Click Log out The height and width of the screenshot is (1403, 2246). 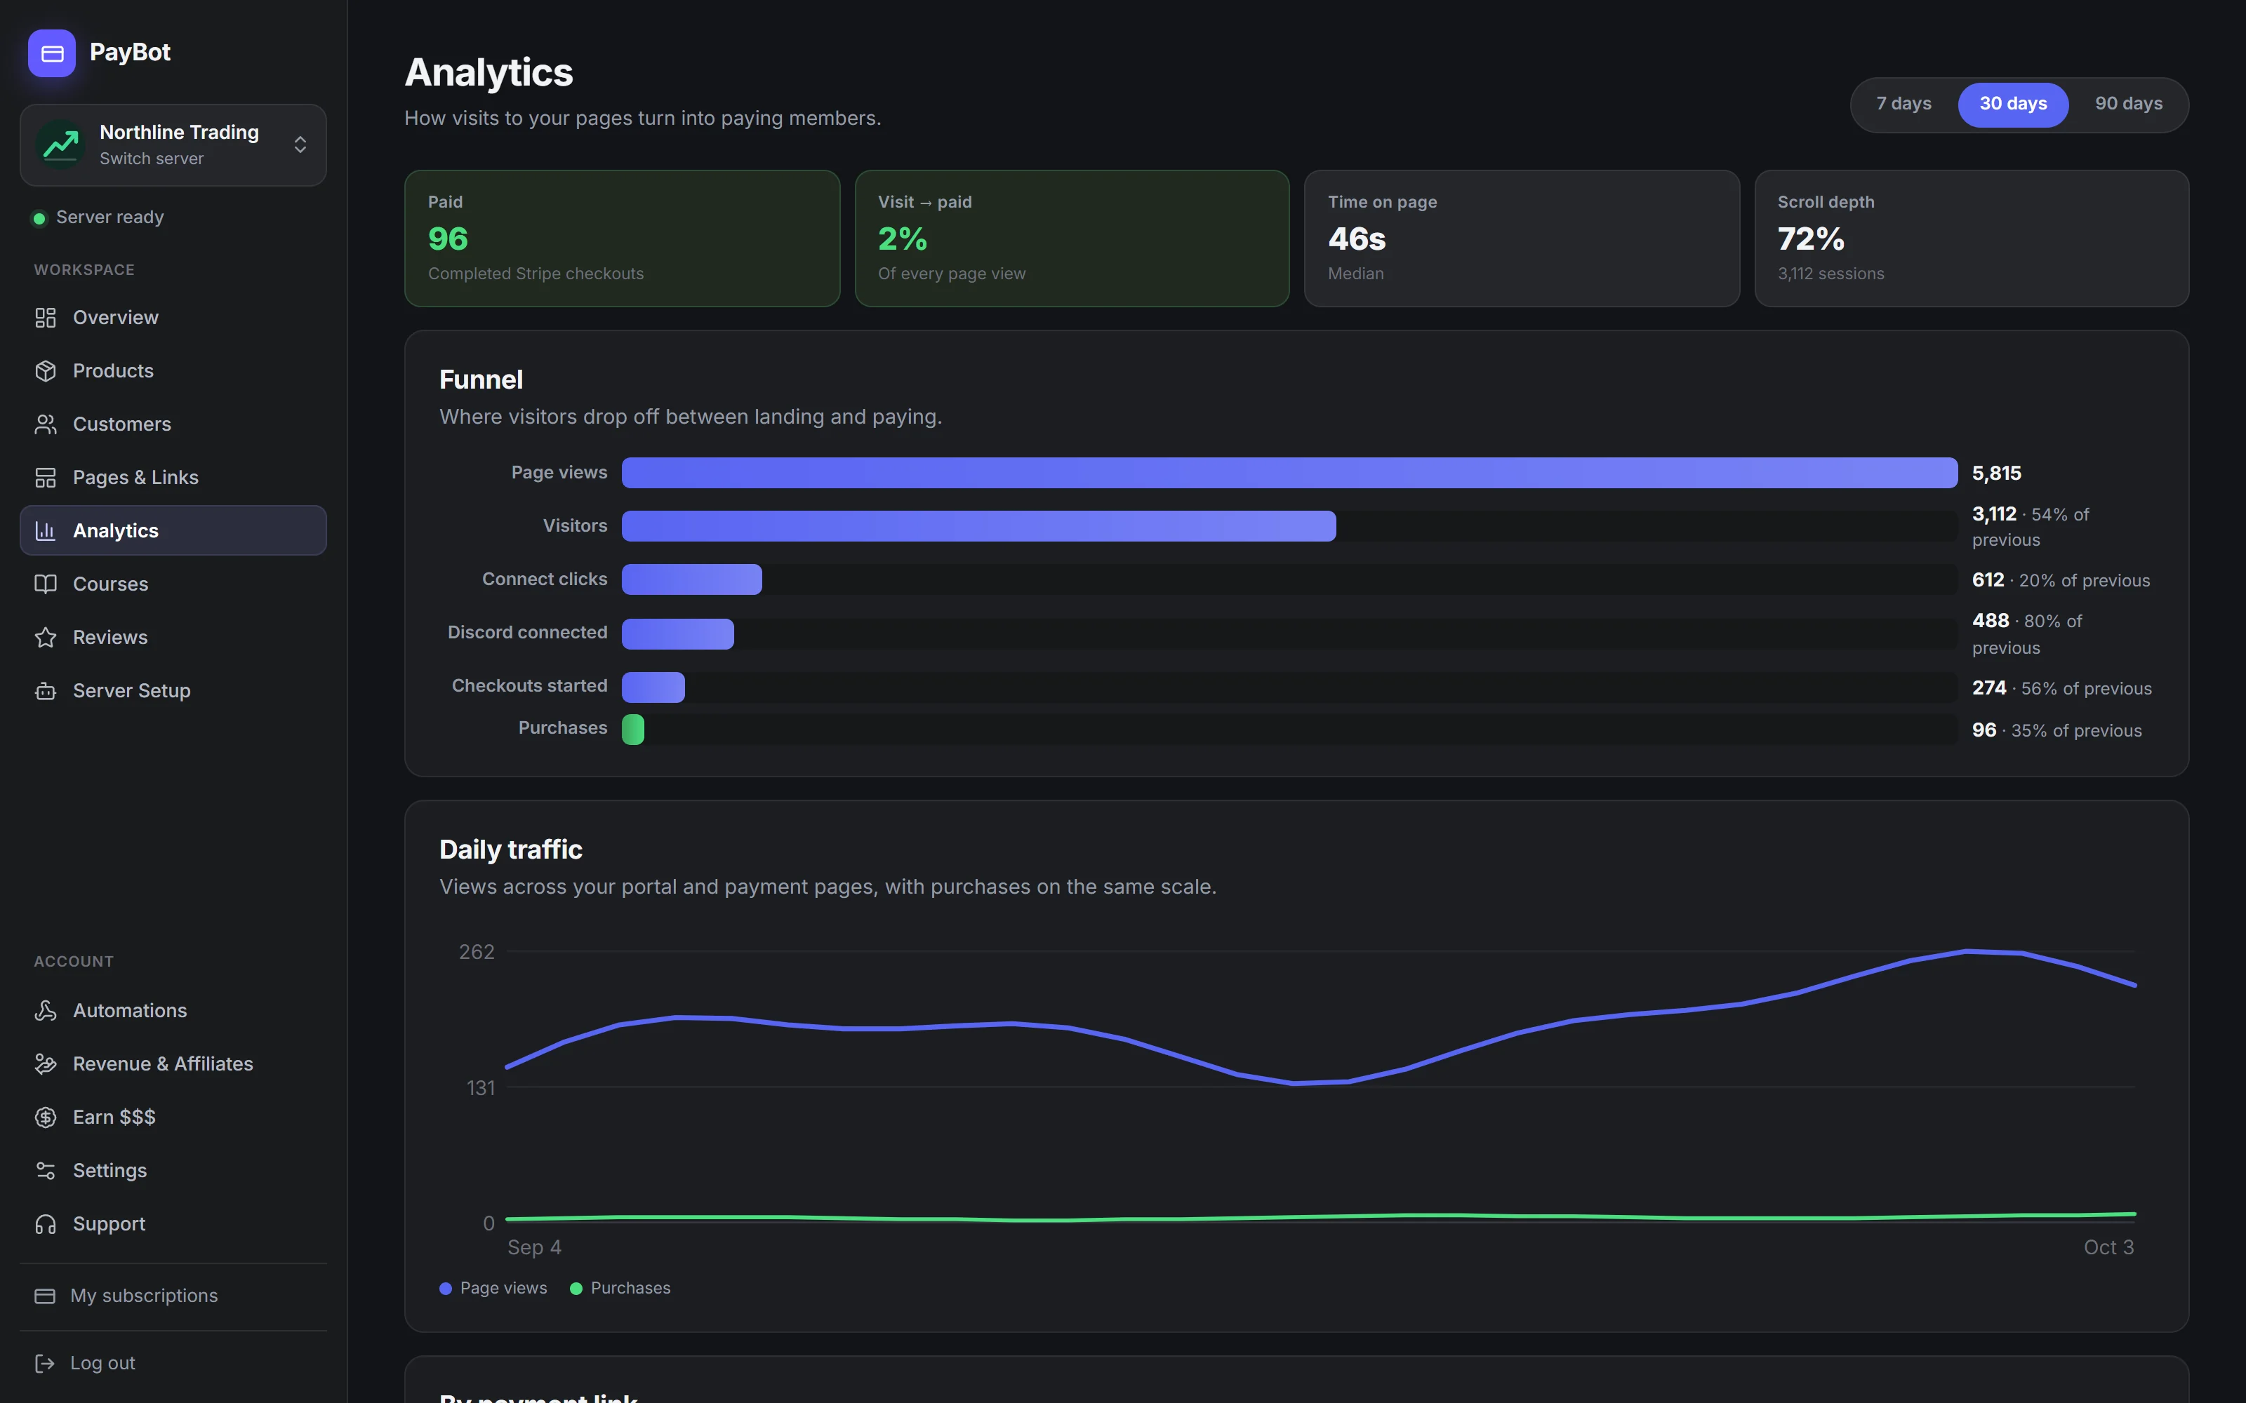tap(173, 1363)
